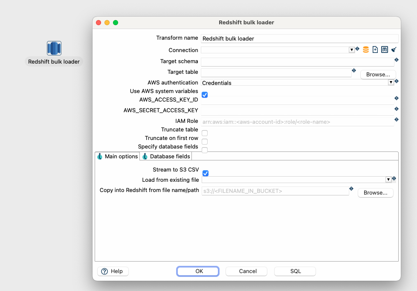Click the variable icon next to Target schema
The width and height of the screenshot is (417, 291).
tap(397, 60)
